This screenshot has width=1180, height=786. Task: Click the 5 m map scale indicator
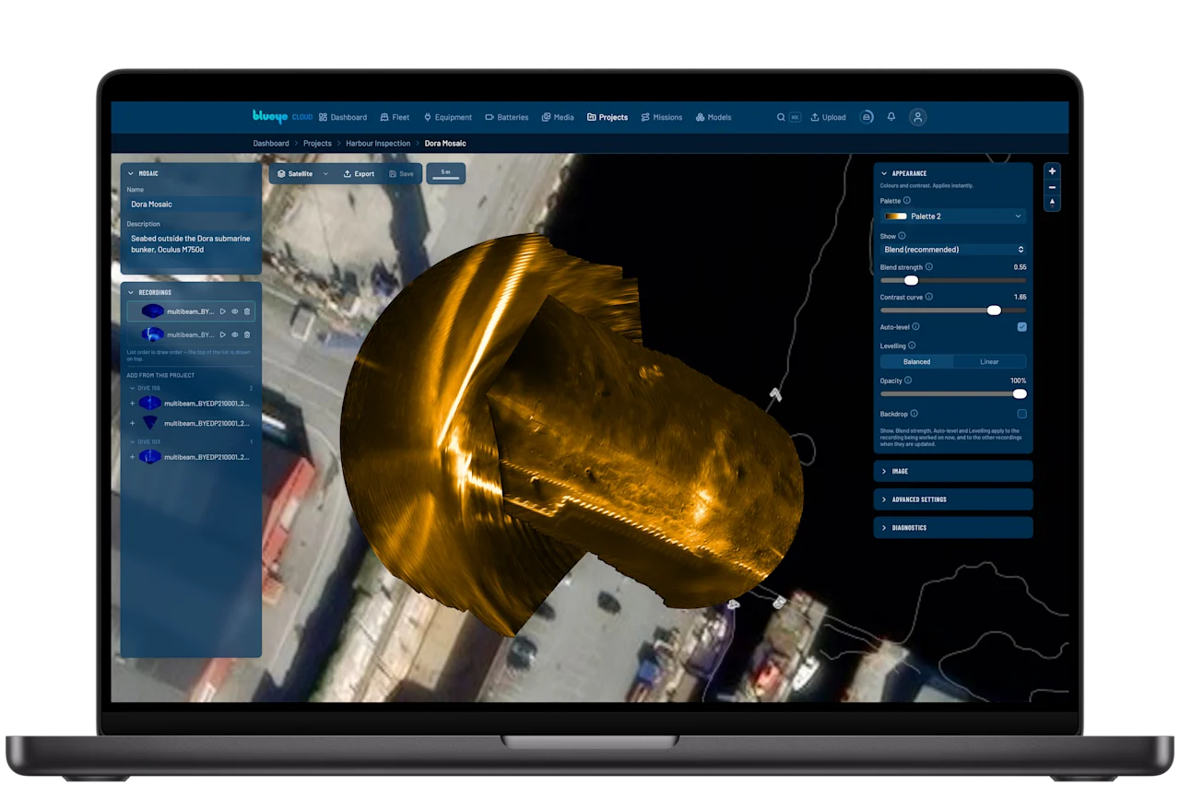tap(445, 173)
